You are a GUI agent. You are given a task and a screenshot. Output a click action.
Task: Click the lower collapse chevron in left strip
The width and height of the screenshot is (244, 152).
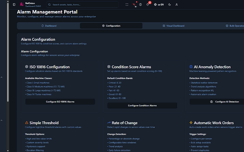click(2, 120)
